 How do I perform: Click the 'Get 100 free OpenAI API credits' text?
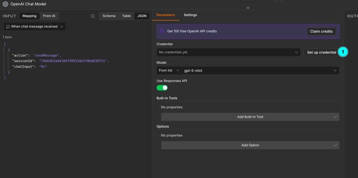192,31
